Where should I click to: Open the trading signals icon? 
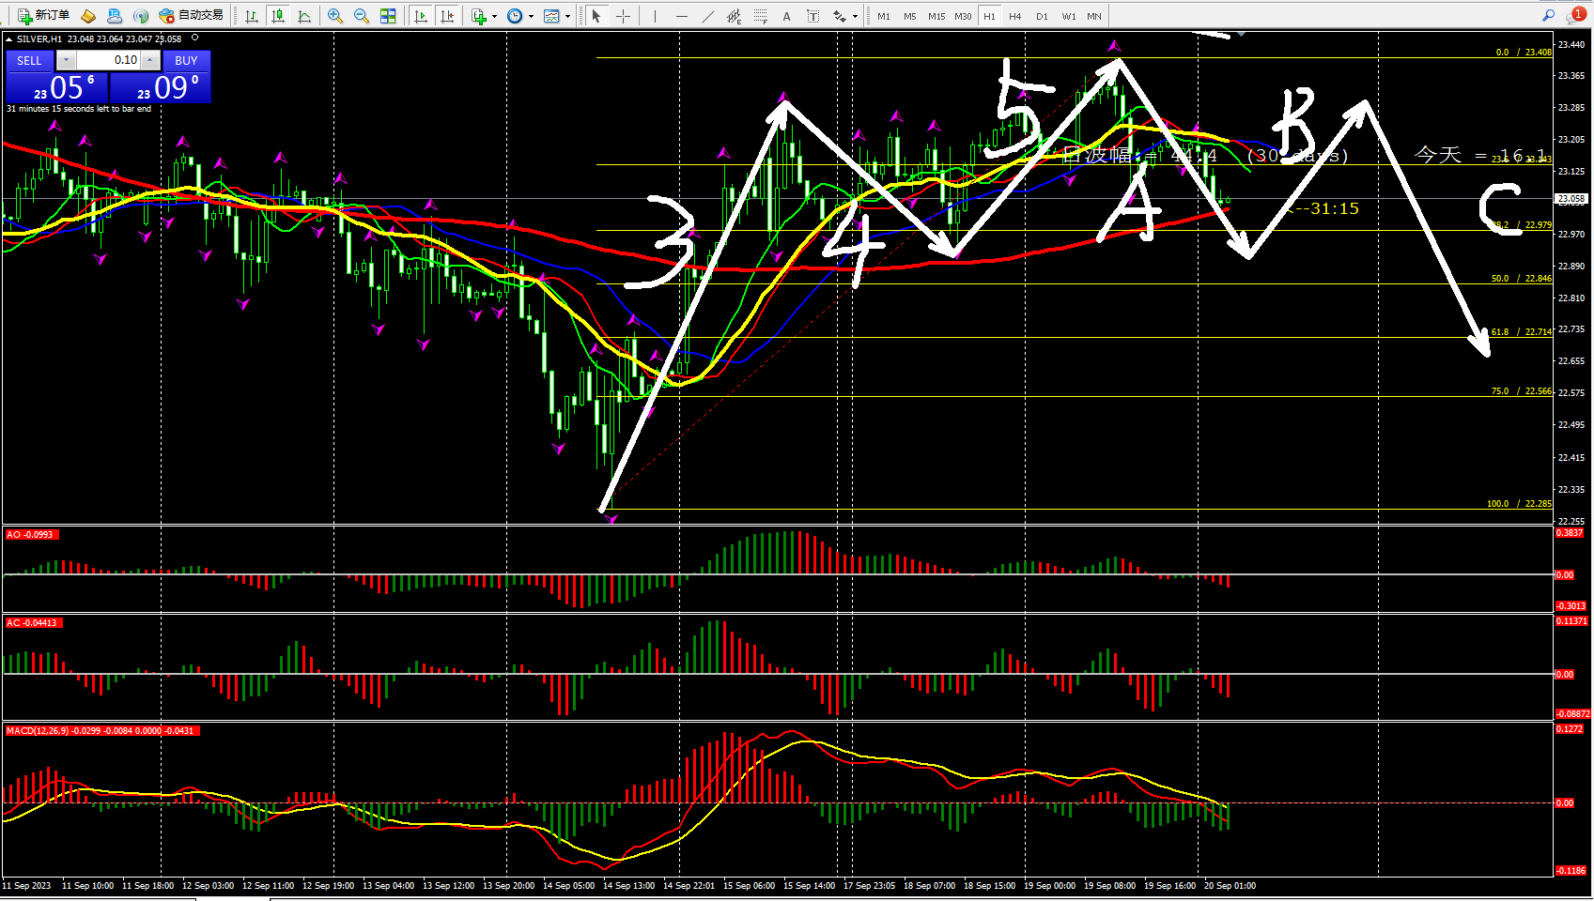point(141,16)
